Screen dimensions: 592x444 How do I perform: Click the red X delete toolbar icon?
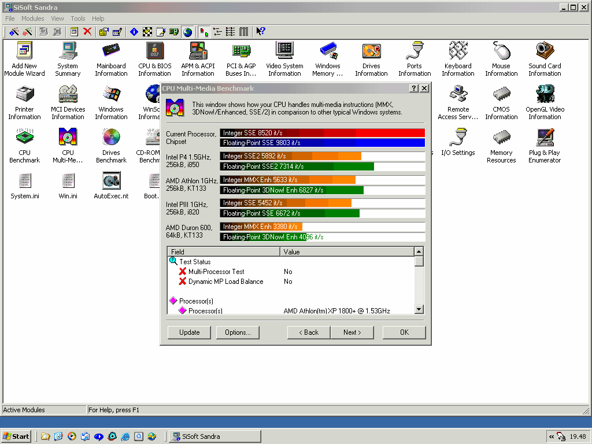tap(87, 32)
